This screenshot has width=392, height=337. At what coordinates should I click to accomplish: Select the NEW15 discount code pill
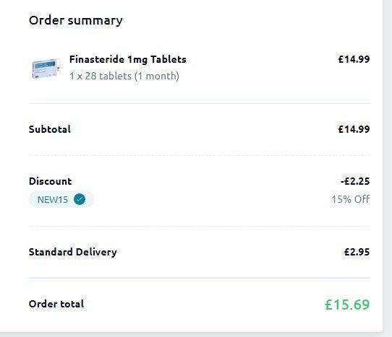[61, 199]
